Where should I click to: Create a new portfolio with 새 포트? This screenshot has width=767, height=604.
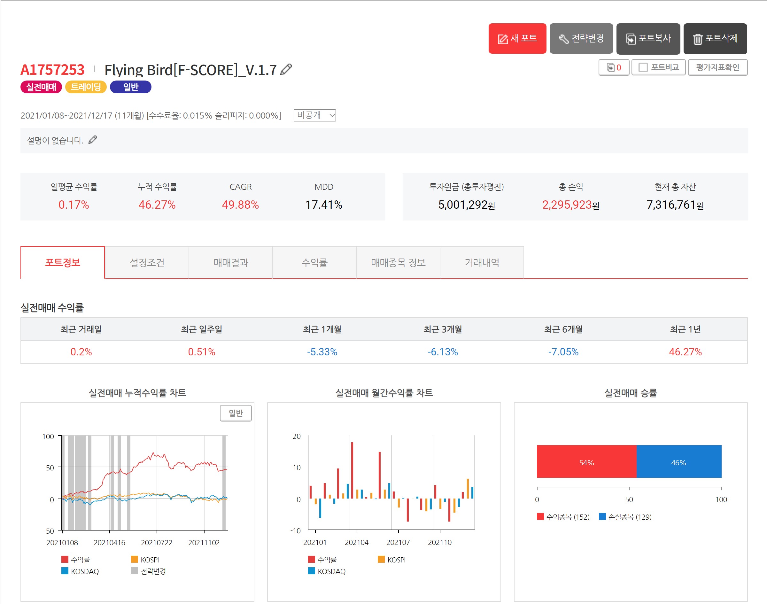517,39
